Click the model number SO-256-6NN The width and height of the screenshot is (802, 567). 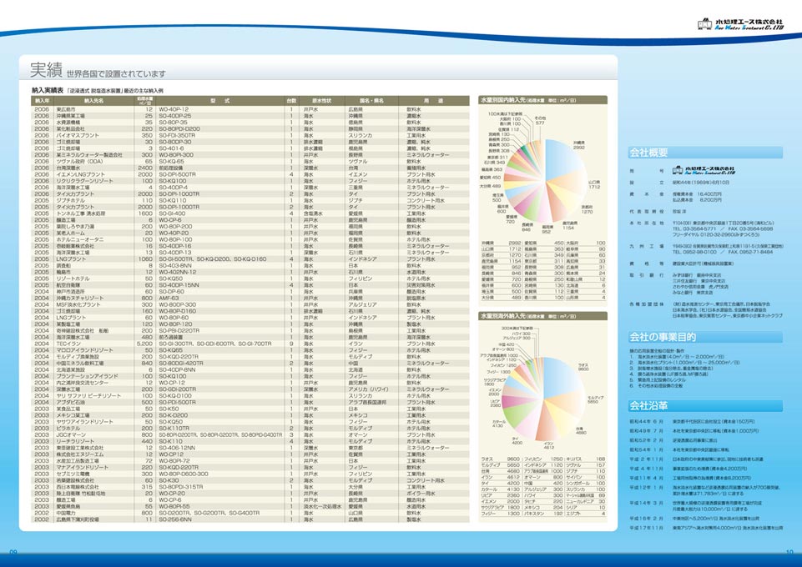pyautogui.click(x=175, y=519)
